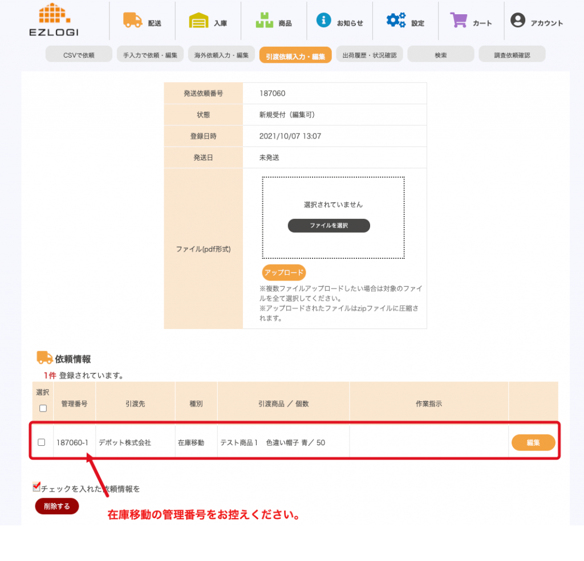
Task: Click the ファイルを選択 button
Action: [x=329, y=226]
